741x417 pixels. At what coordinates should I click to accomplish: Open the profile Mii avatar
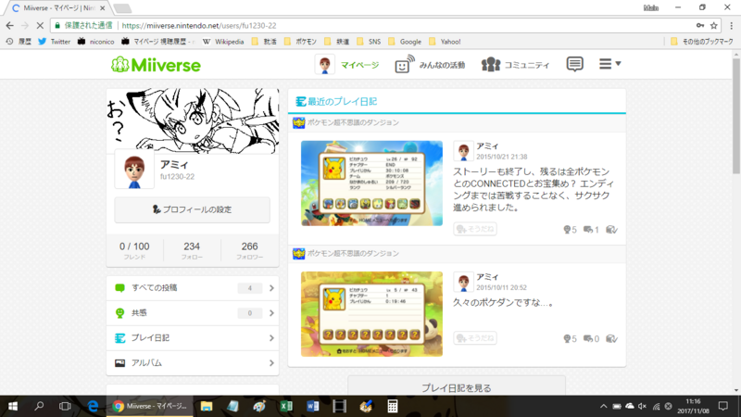tap(134, 170)
